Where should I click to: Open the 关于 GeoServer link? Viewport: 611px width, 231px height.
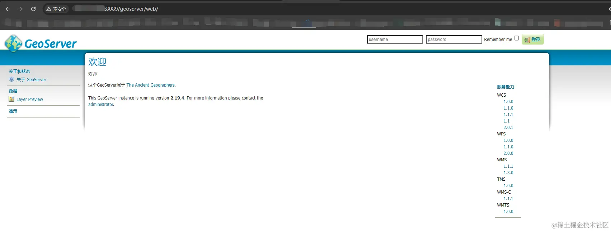click(31, 80)
